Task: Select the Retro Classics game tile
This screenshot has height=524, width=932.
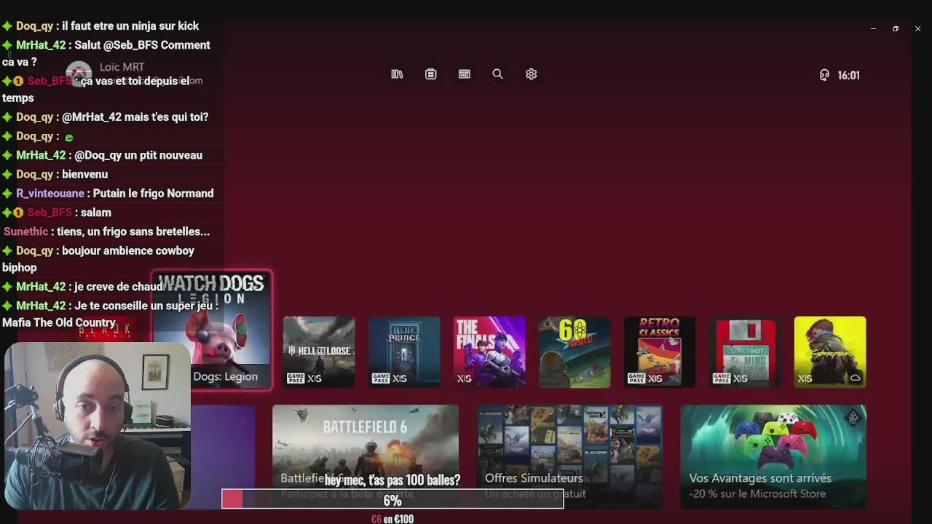Action: point(660,352)
